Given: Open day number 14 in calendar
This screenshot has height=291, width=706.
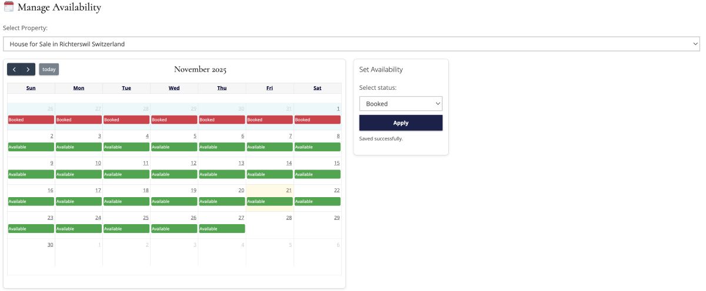Looking at the screenshot, I should click(x=289, y=163).
